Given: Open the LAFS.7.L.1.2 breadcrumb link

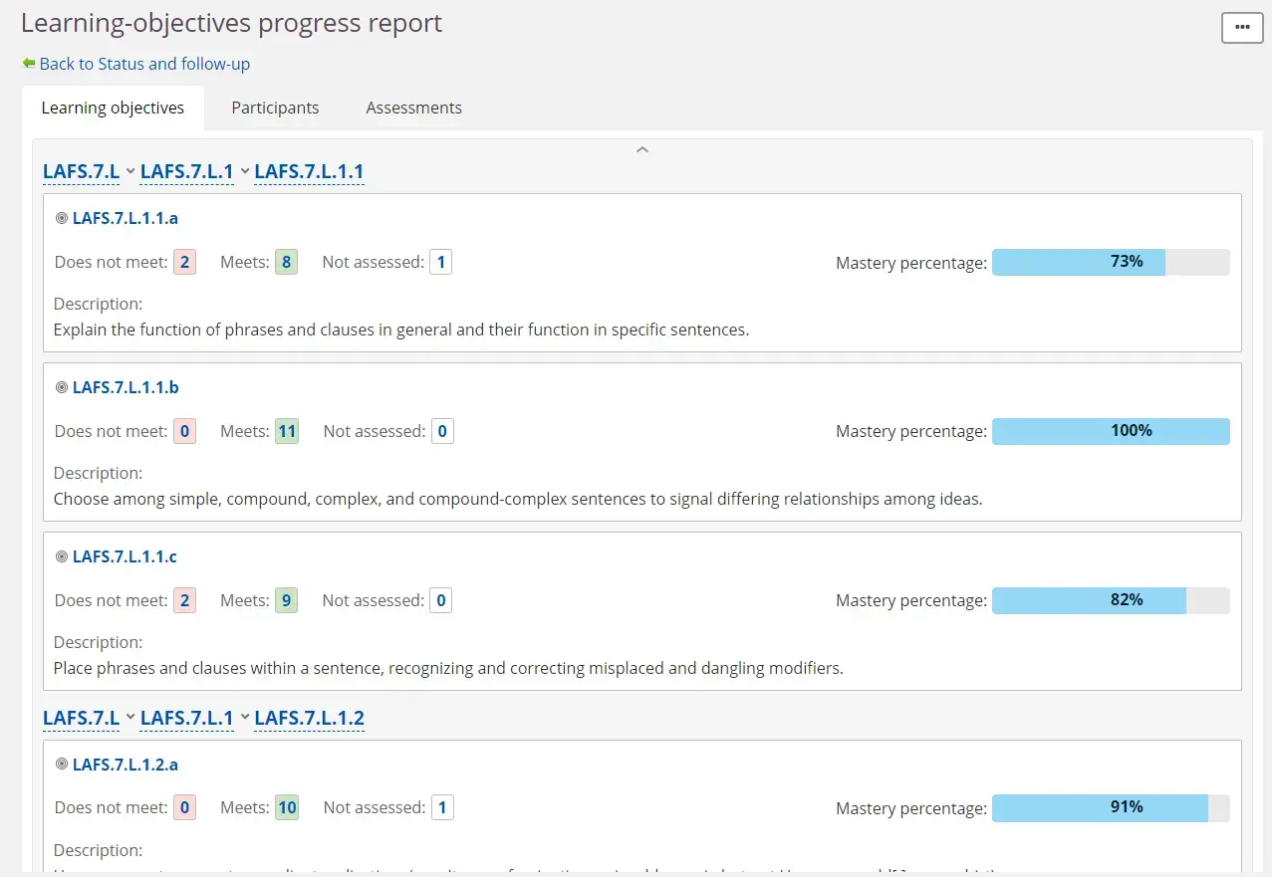Looking at the screenshot, I should (x=309, y=718).
